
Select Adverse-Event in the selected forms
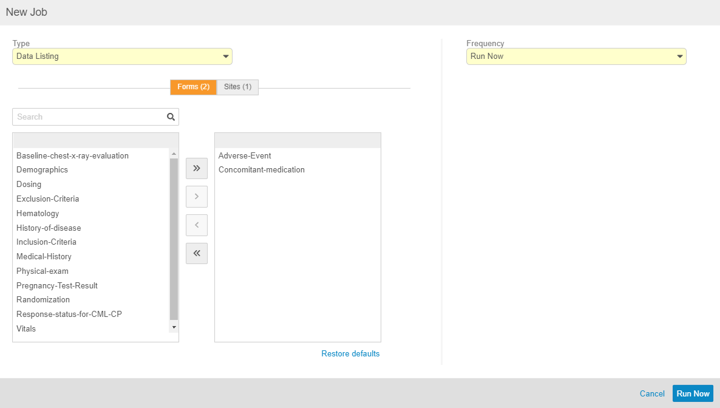point(245,156)
